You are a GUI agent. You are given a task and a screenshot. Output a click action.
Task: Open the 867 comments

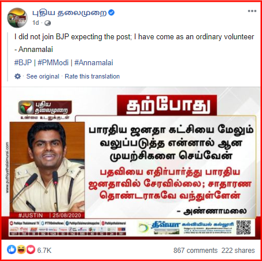tap(195, 251)
